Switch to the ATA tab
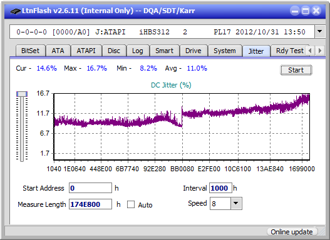330x240 pixels. [x=58, y=51]
